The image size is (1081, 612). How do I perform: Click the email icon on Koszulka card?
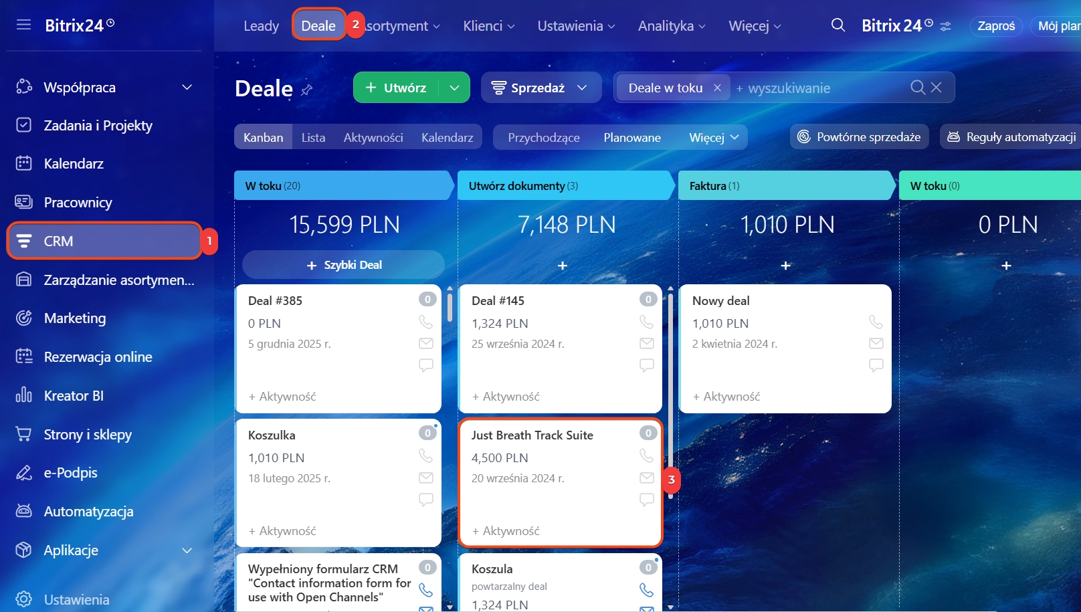coord(425,478)
